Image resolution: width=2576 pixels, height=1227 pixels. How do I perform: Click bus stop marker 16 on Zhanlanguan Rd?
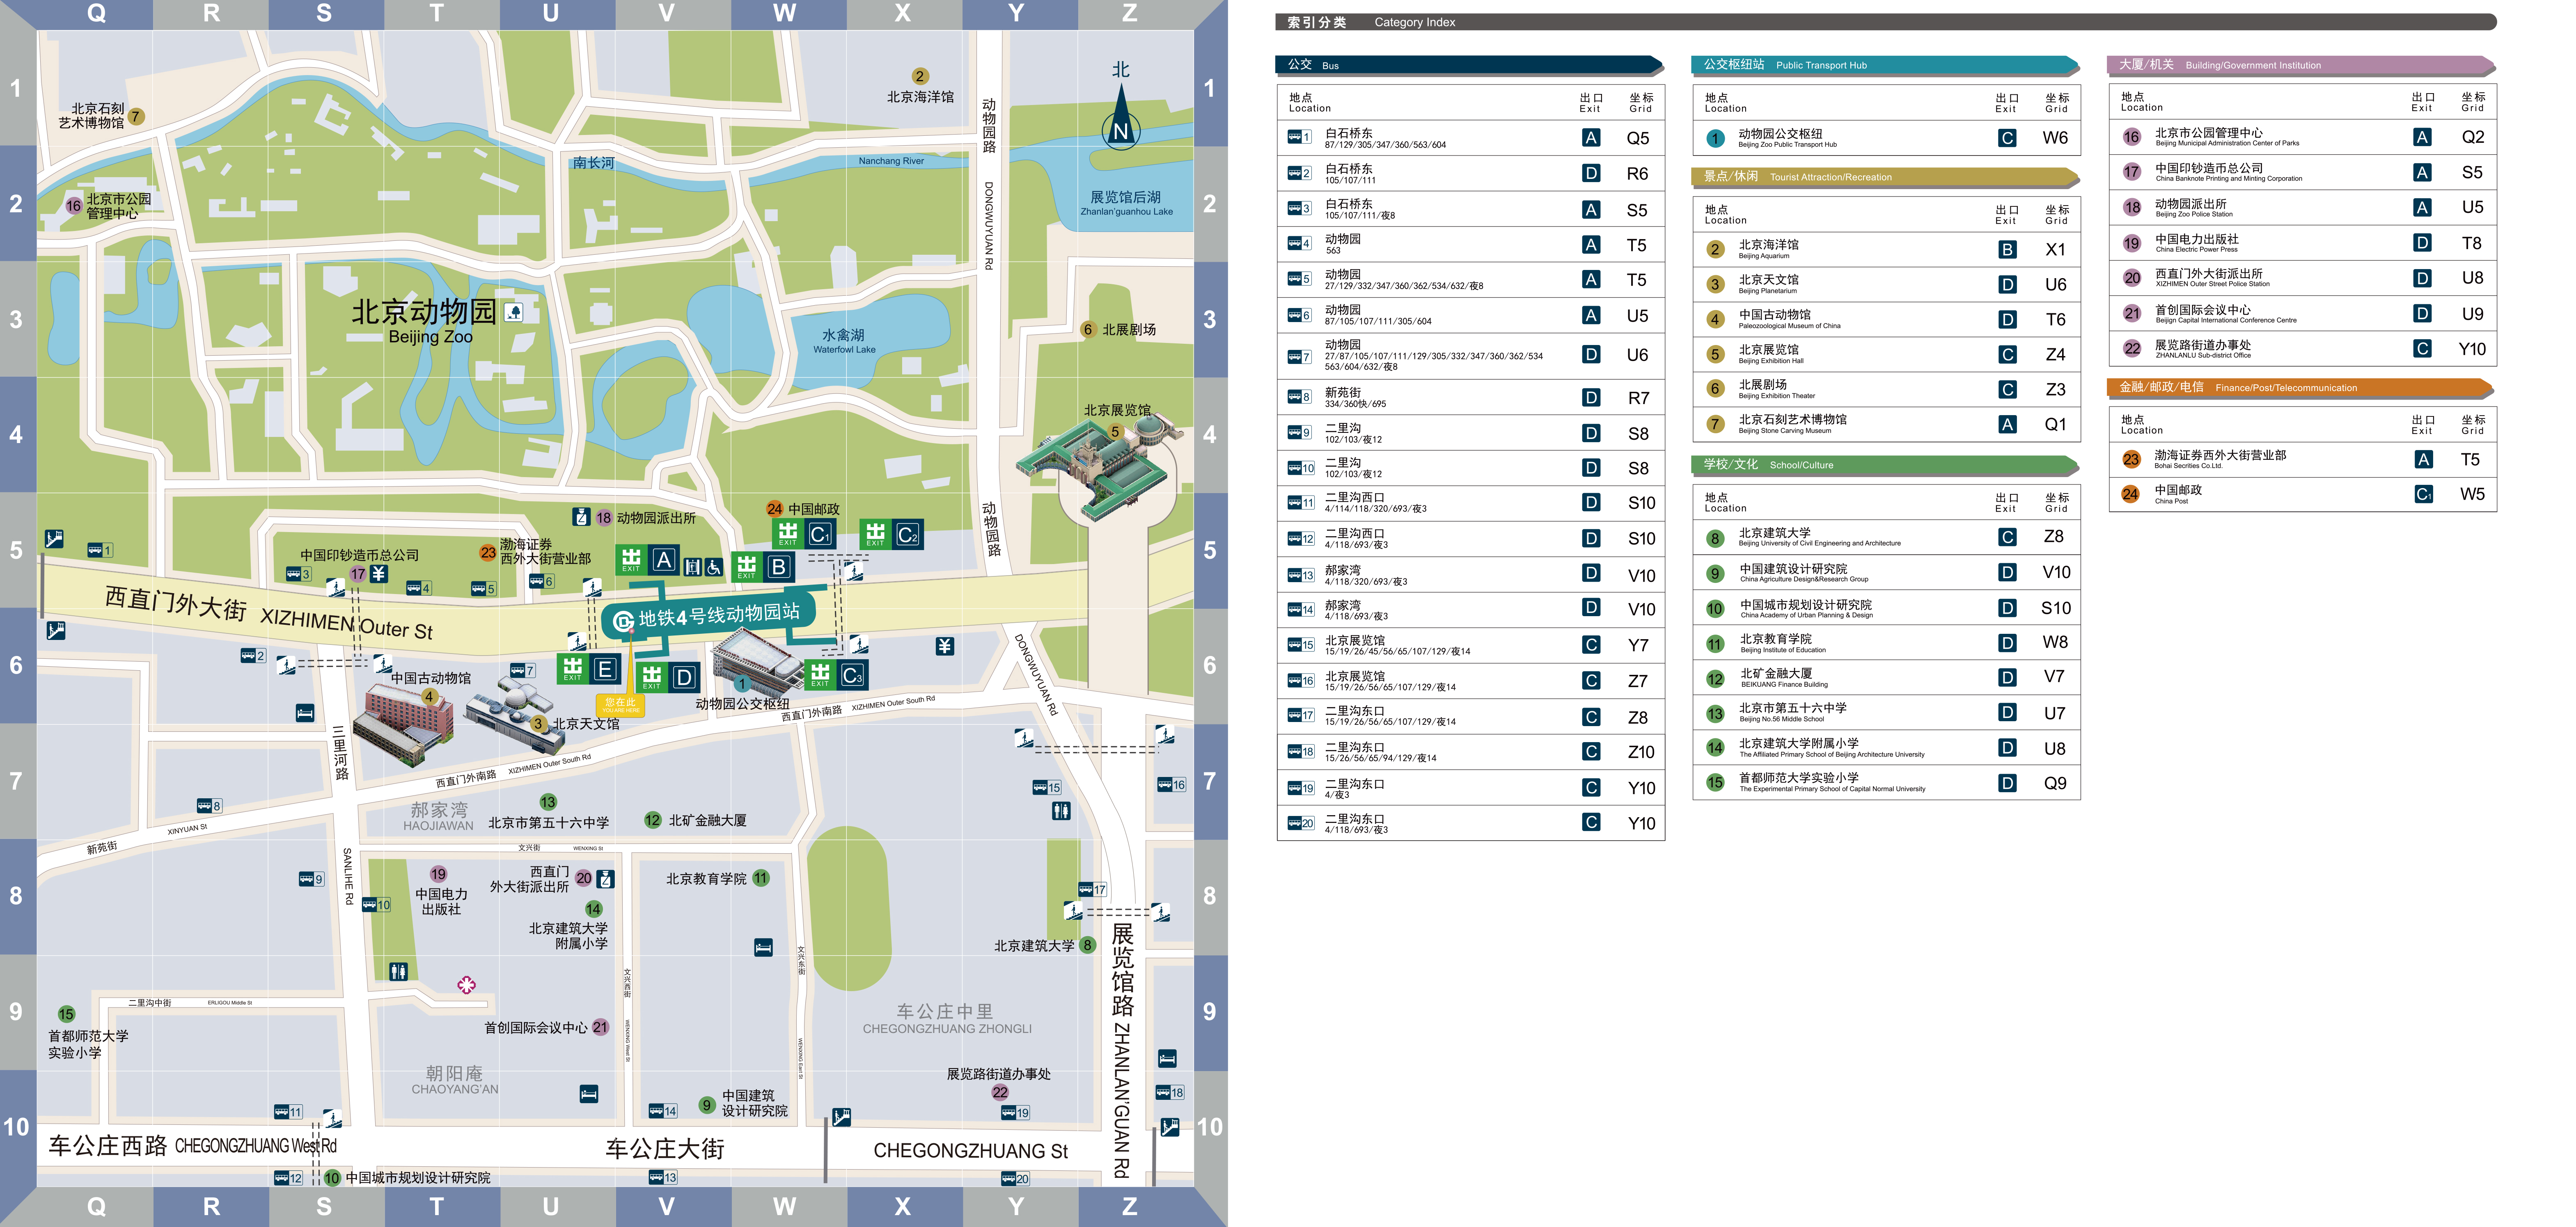(1172, 784)
